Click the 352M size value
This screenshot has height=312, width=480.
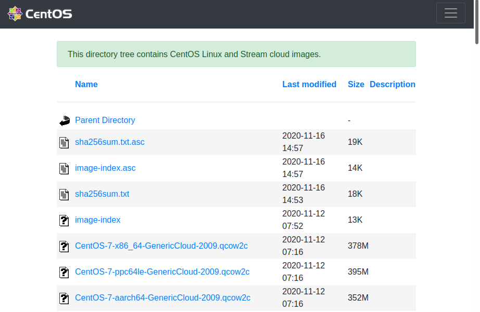click(358, 297)
